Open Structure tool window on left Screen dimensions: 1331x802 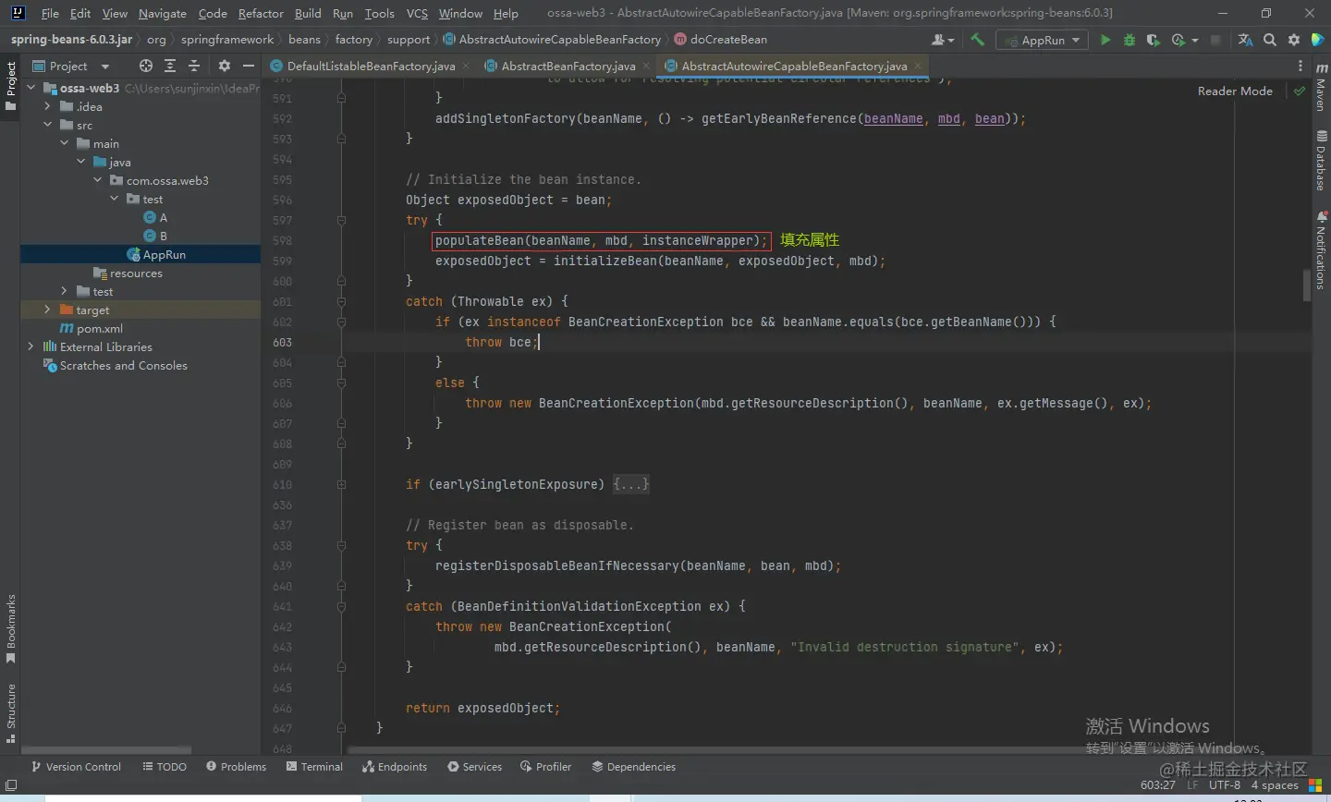click(11, 713)
